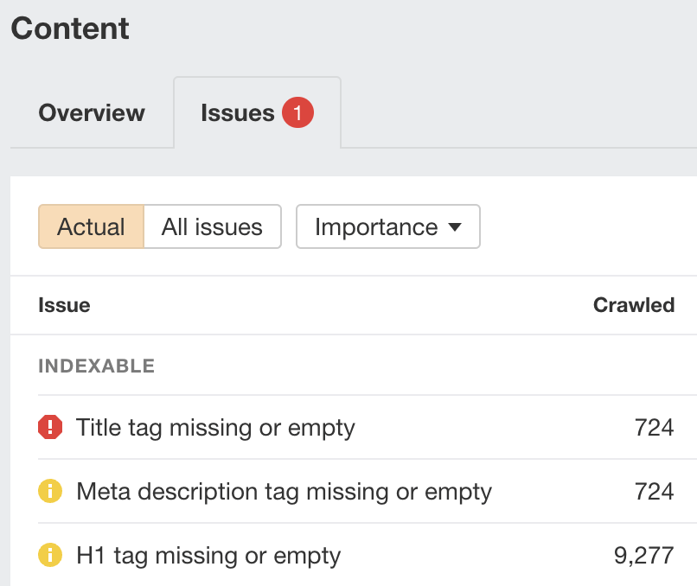The height and width of the screenshot is (586, 697).
Task: Click the red issue count badge on Issues tab
Action: point(297,112)
